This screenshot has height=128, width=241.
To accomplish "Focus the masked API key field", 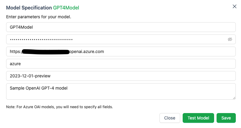I will [x=116, y=39].
